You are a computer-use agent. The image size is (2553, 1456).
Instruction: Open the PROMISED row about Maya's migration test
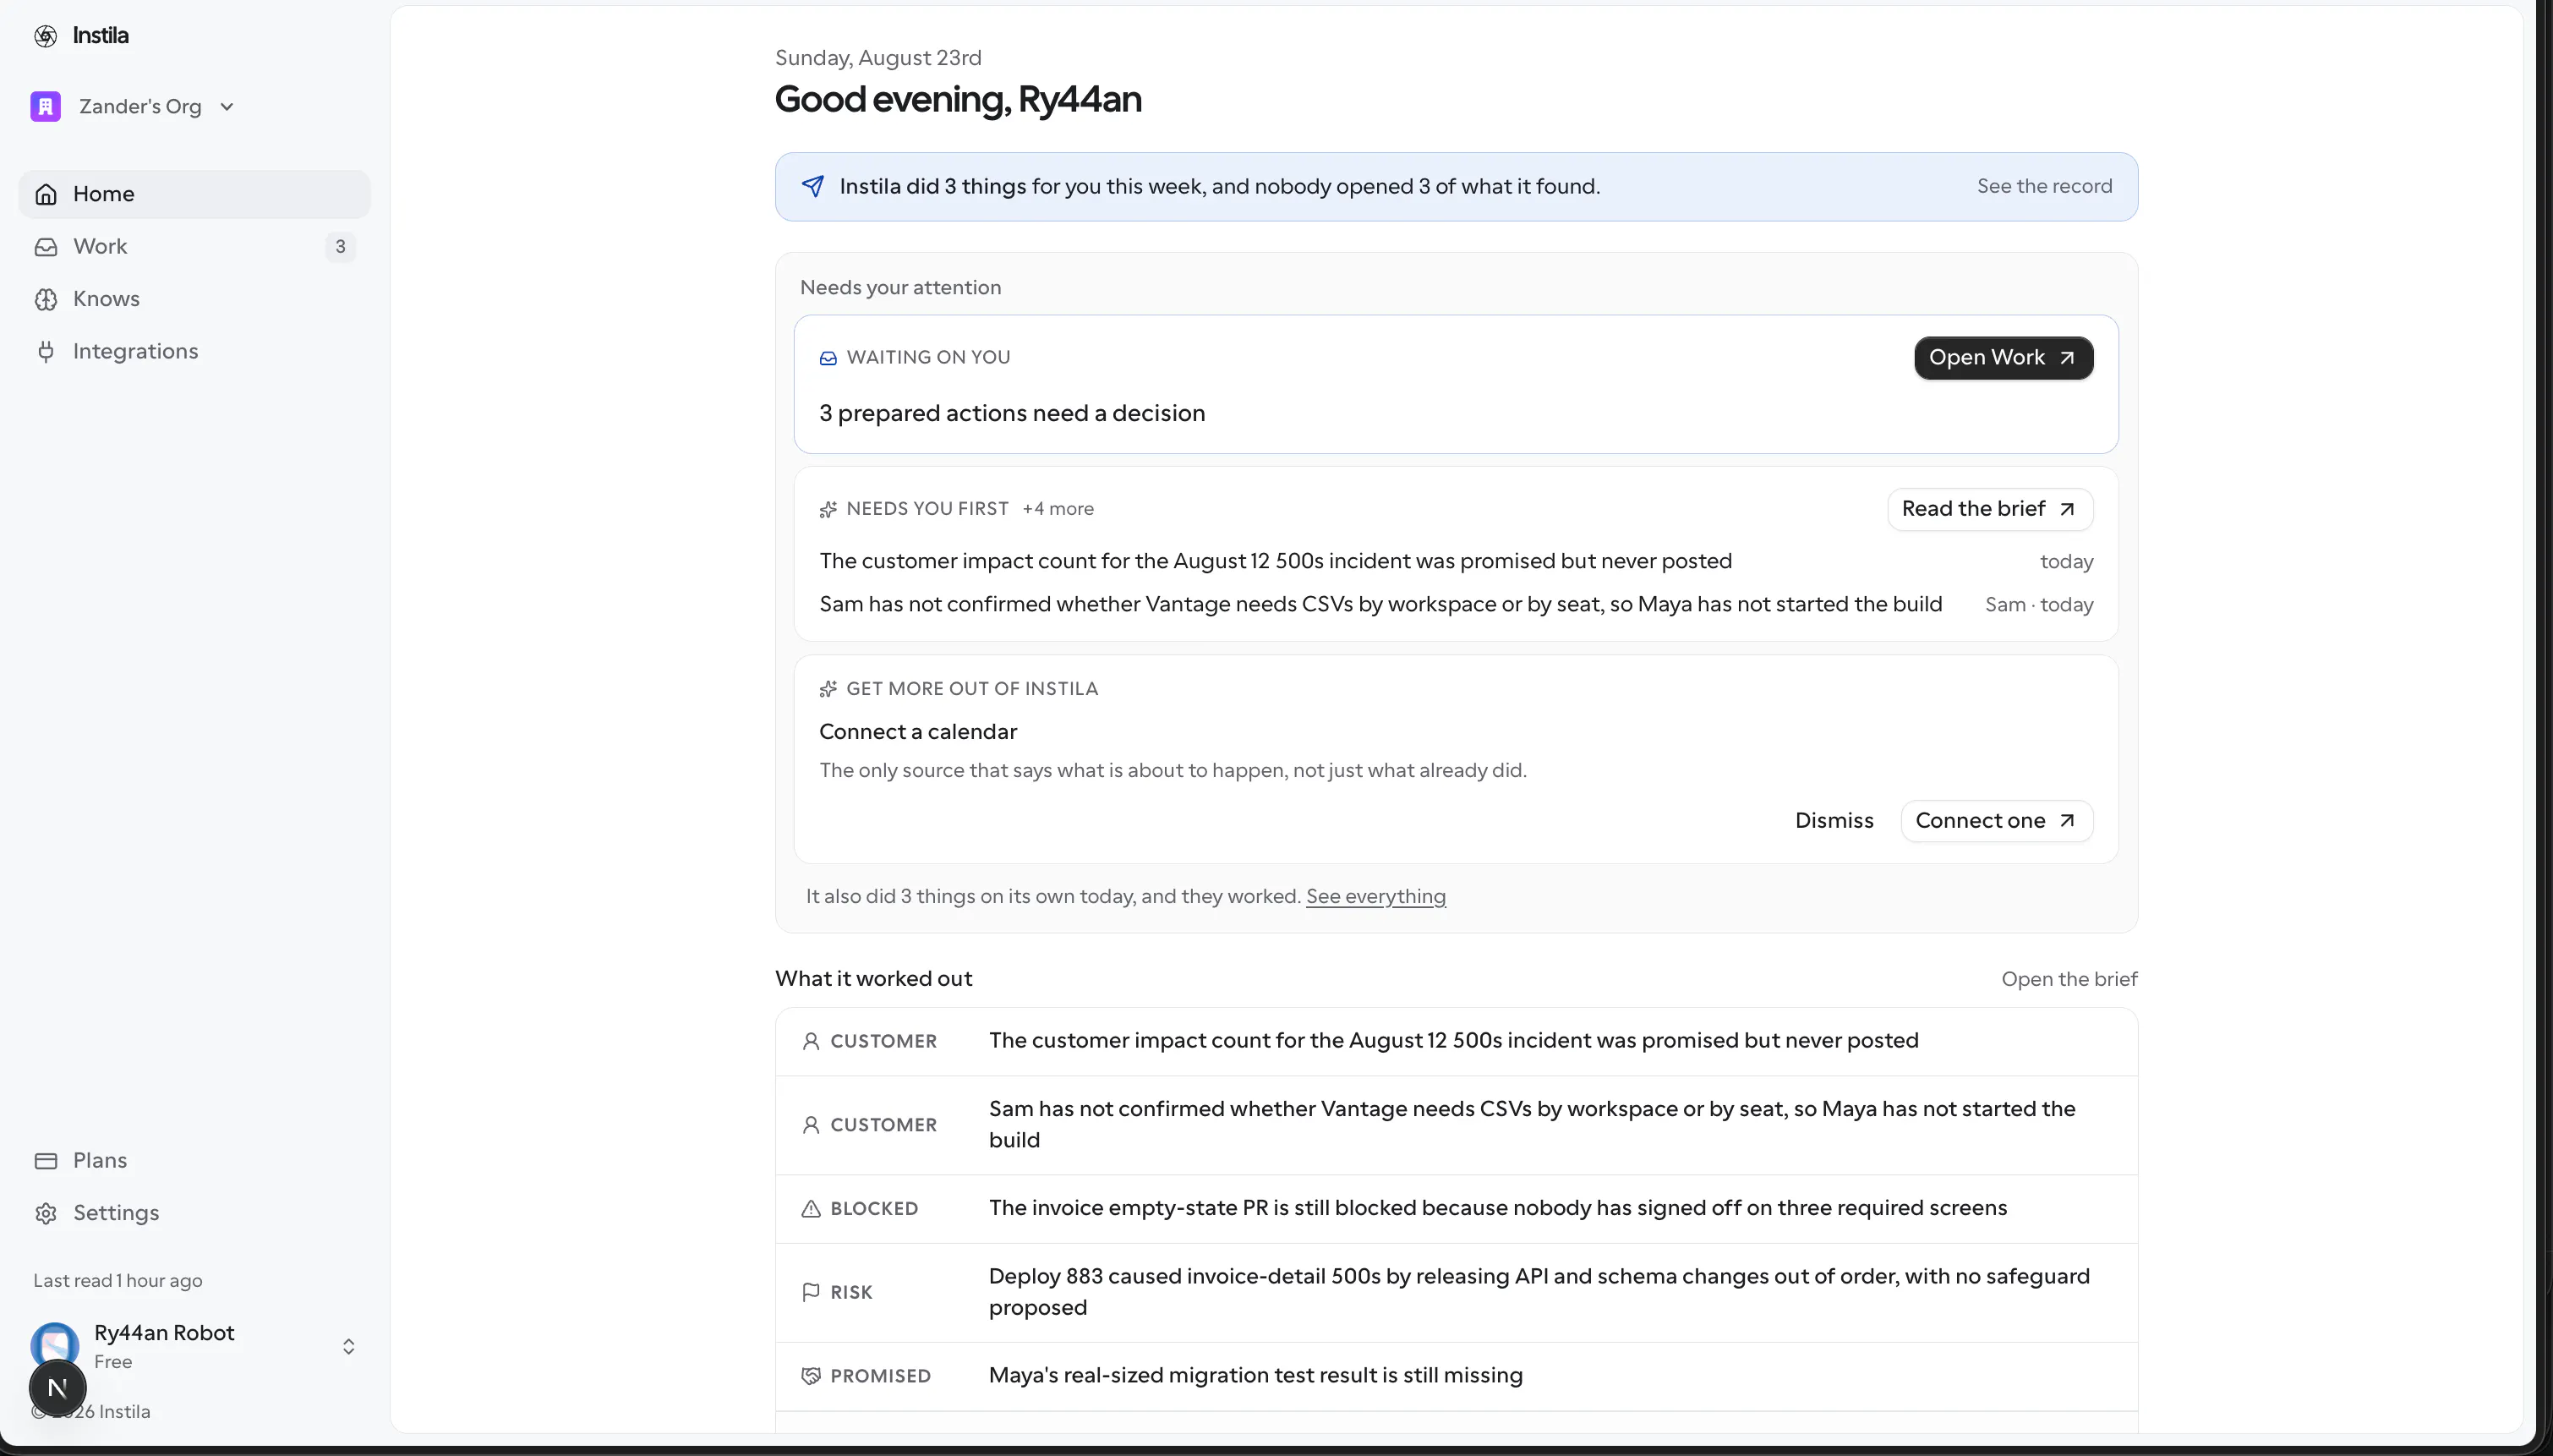[x=1457, y=1376]
